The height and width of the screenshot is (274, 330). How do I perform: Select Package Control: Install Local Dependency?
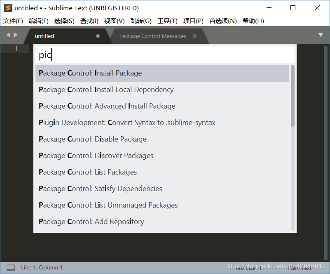click(162, 90)
